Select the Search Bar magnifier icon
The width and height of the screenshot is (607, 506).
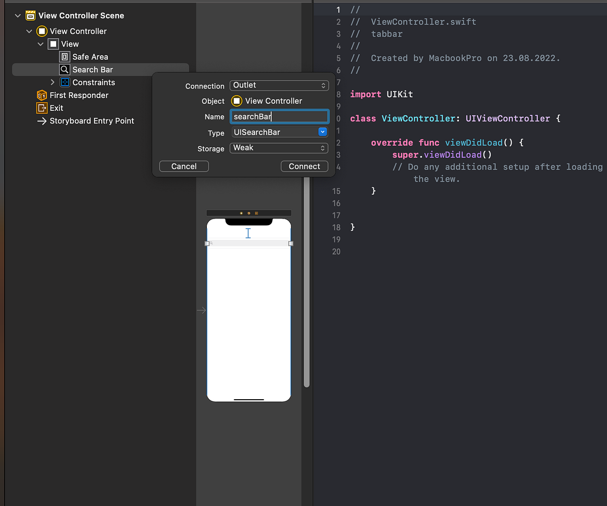tap(64, 69)
